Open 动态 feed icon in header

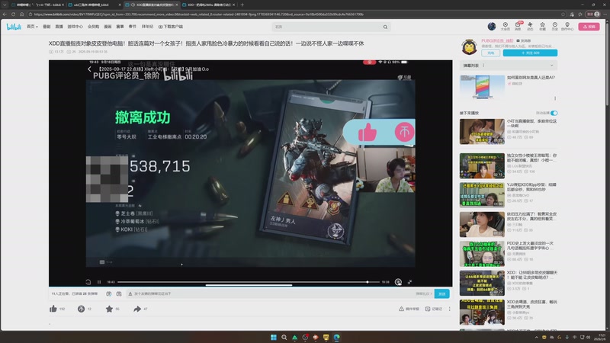(x=530, y=26)
